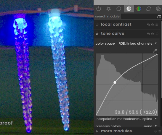This screenshot has height=135, width=162.
Task: Open more modules presets menu
Action: [160, 131]
